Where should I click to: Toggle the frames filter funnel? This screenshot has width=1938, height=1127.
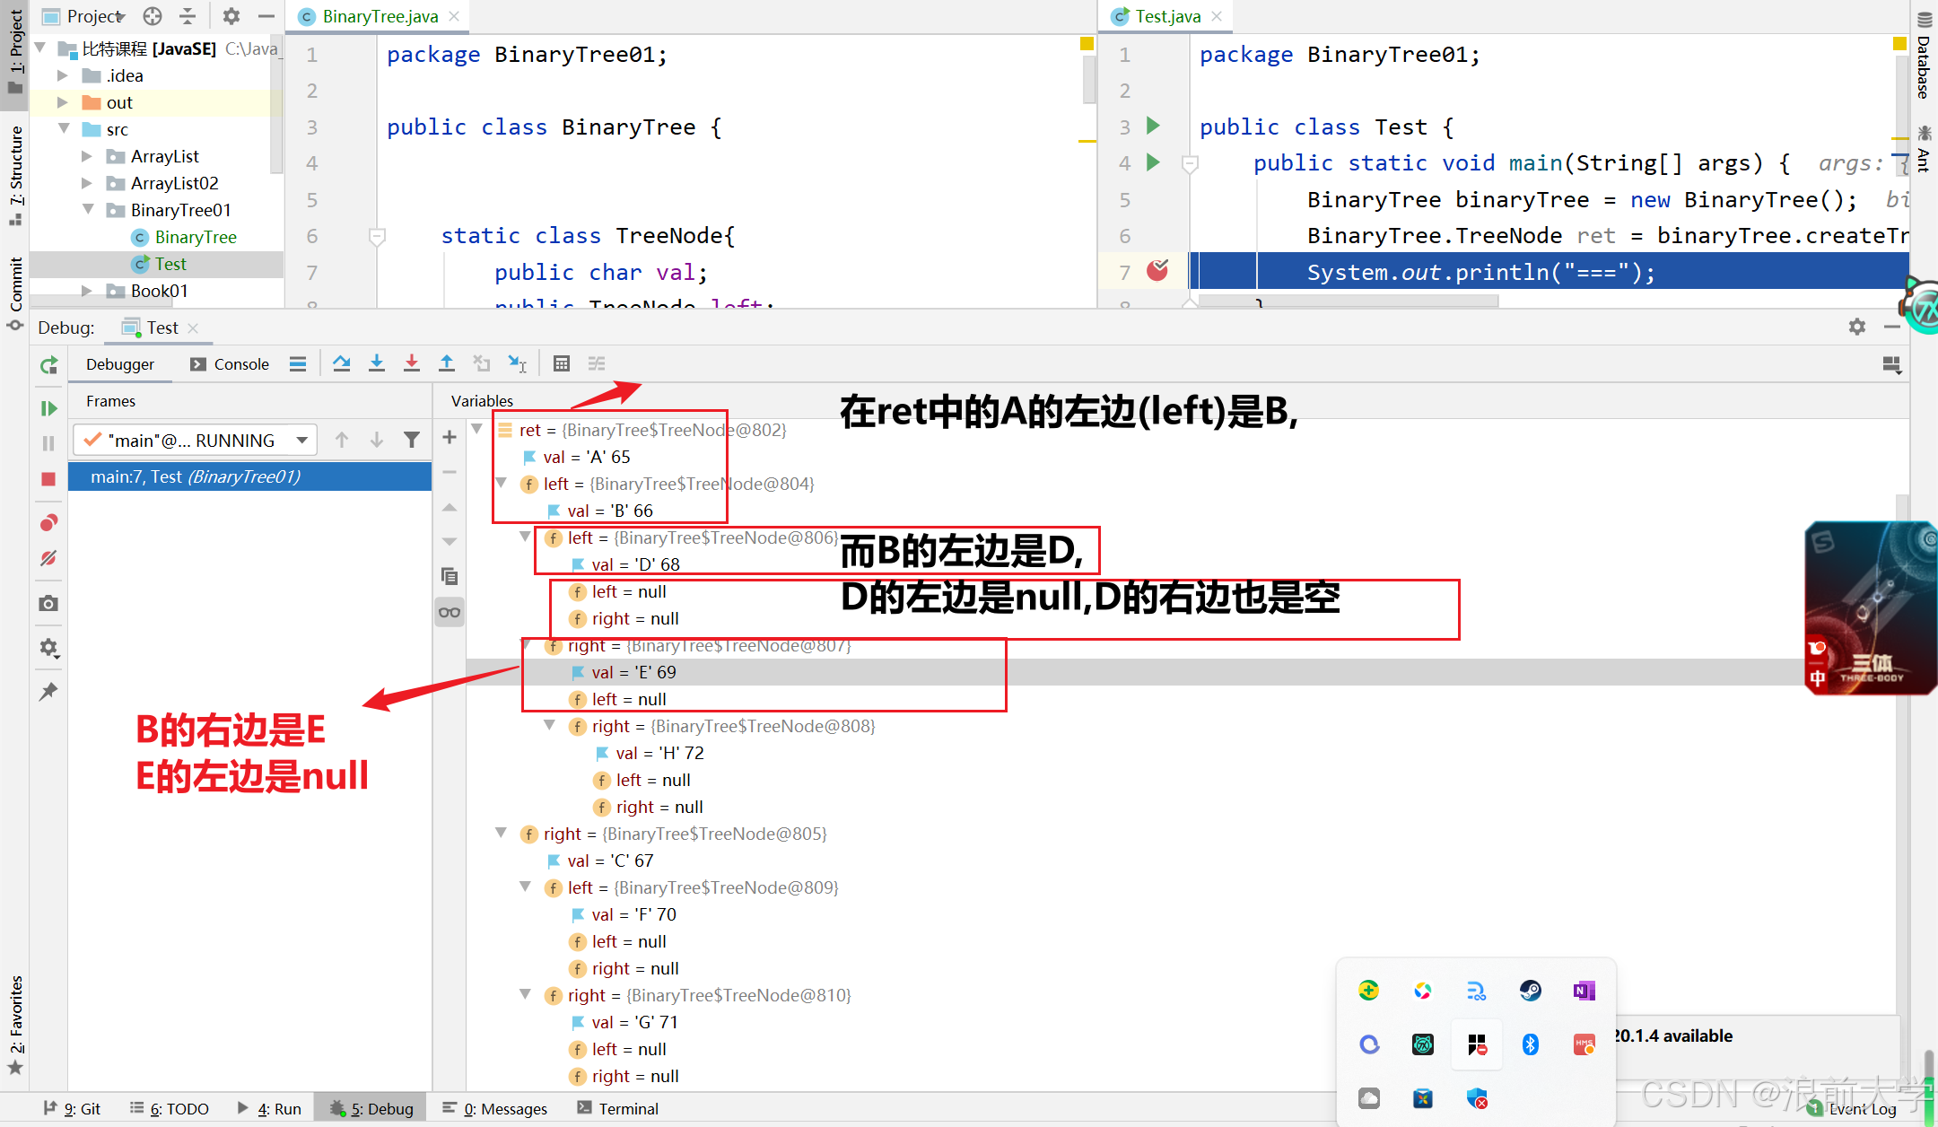[x=412, y=439]
